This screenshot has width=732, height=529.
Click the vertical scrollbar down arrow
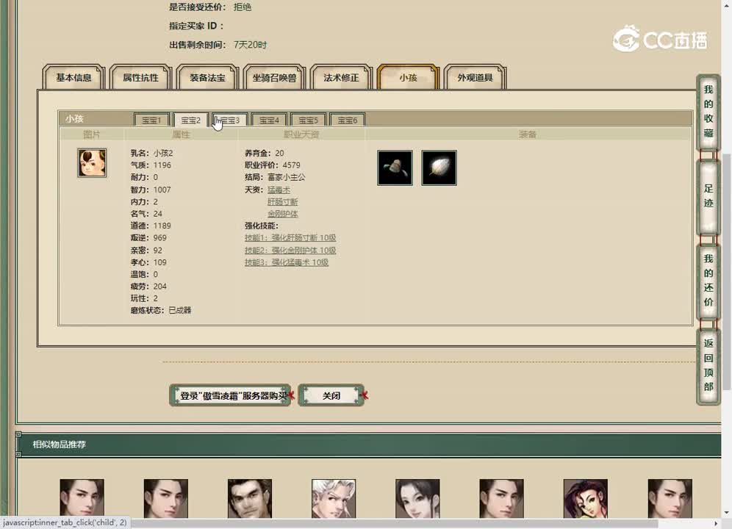pyautogui.click(x=727, y=513)
